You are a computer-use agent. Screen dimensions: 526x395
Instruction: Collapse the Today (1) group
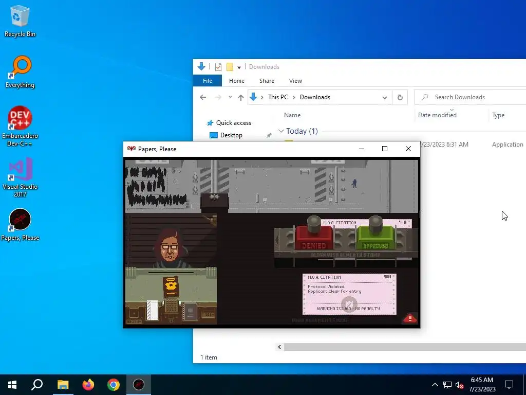coord(281,131)
